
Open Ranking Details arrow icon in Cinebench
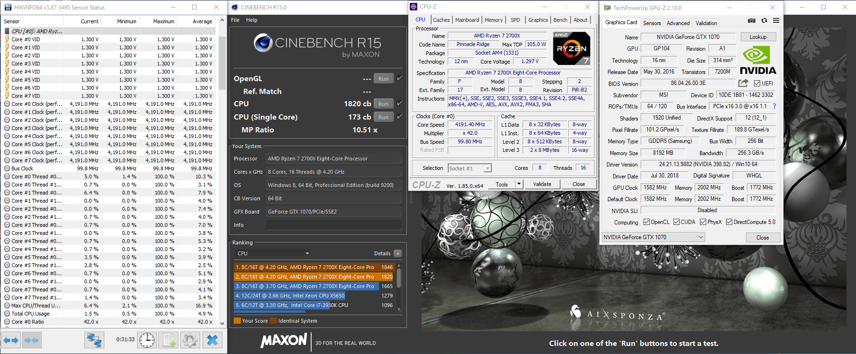pyautogui.click(x=398, y=253)
